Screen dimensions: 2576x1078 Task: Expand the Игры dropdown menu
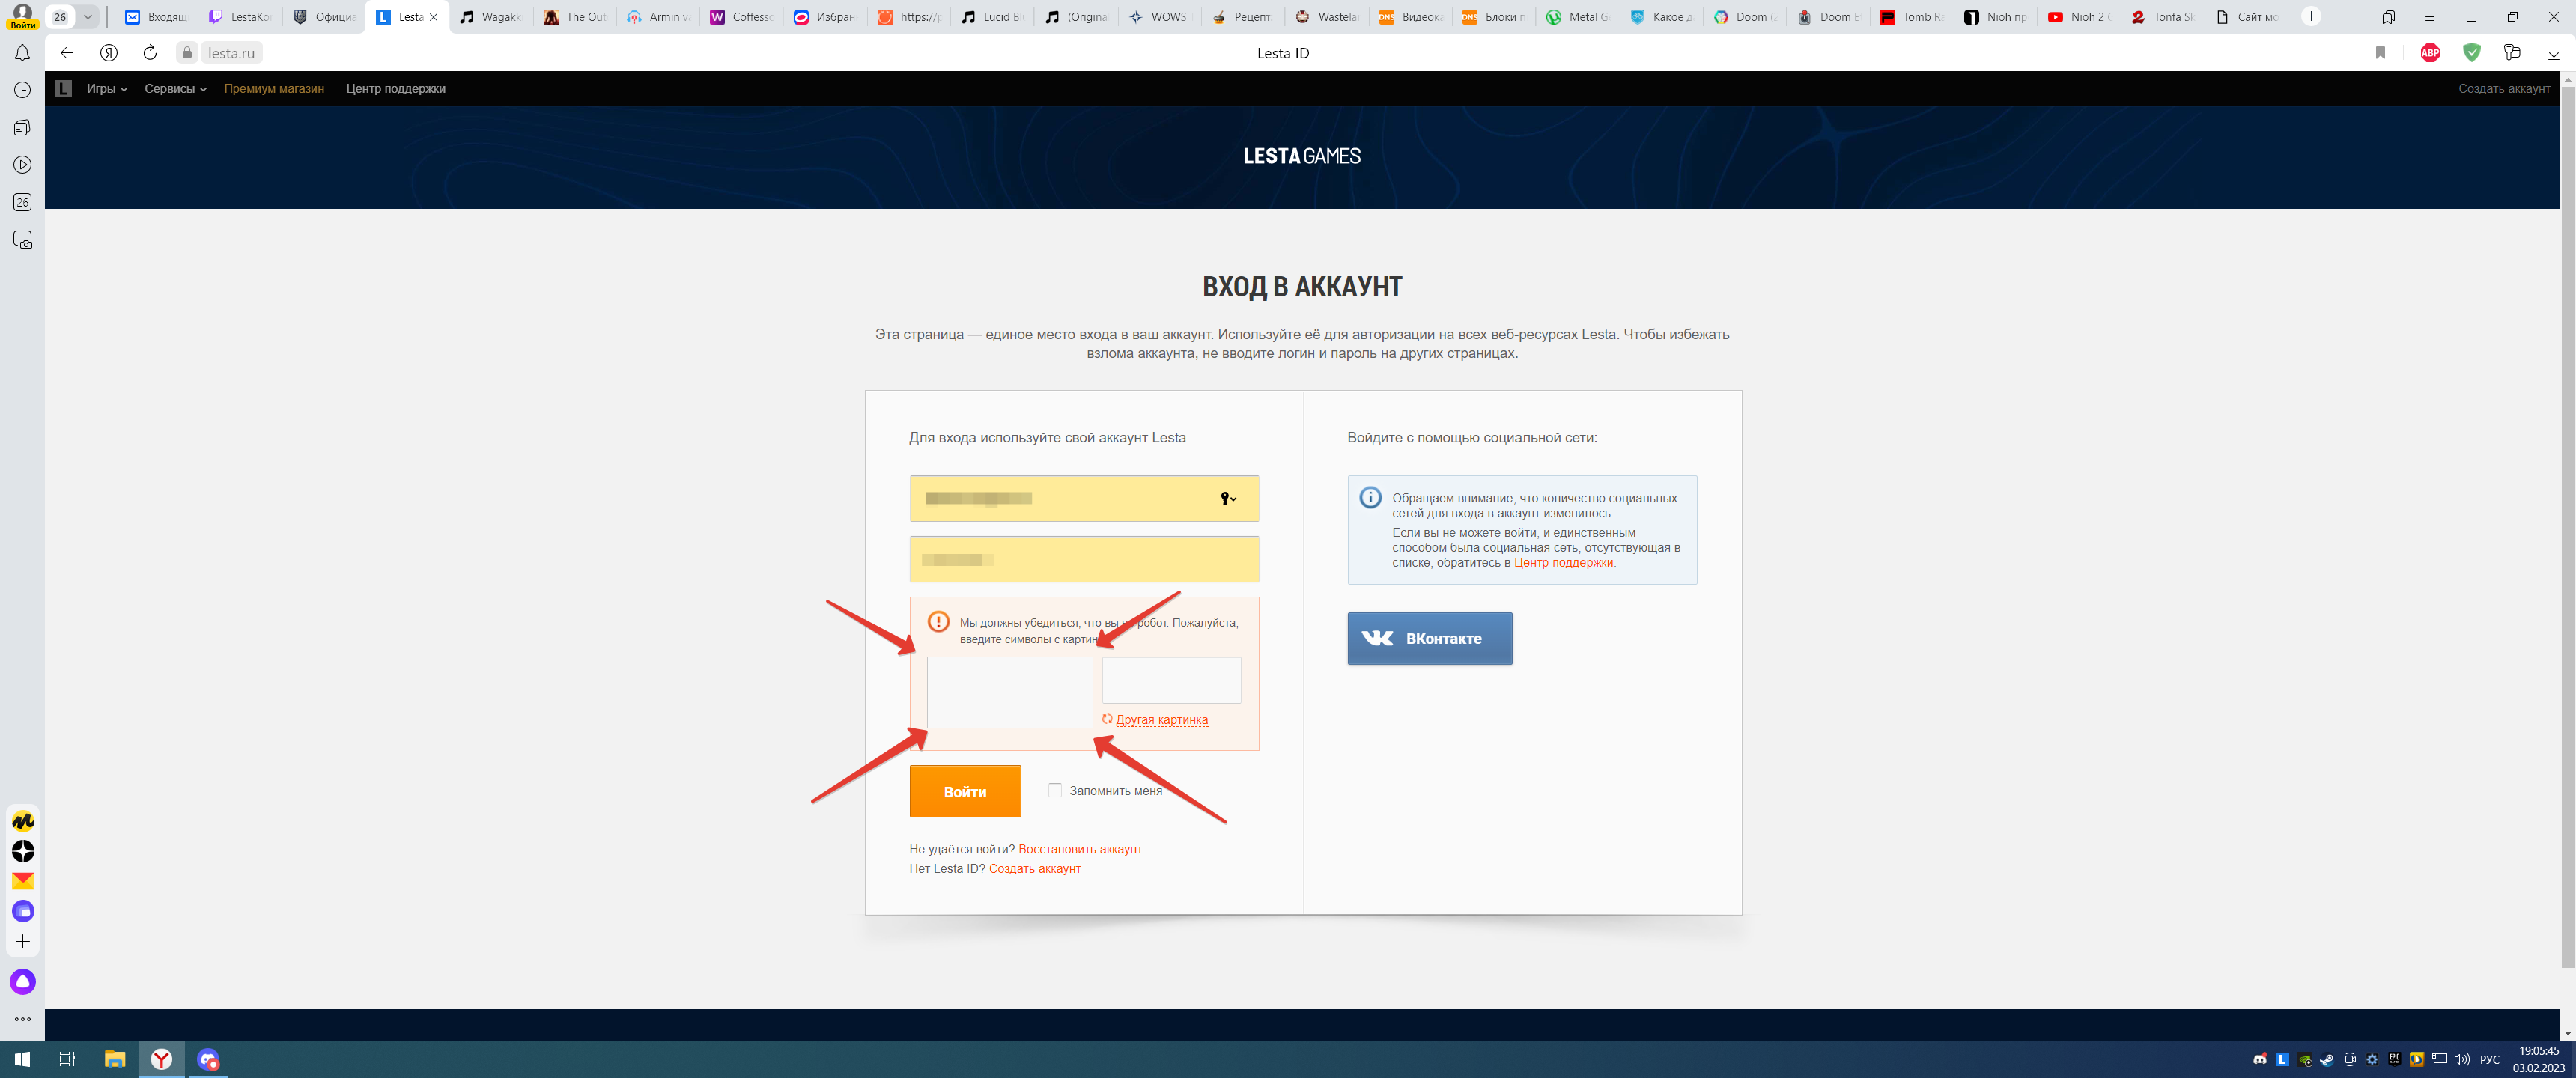(x=106, y=89)
